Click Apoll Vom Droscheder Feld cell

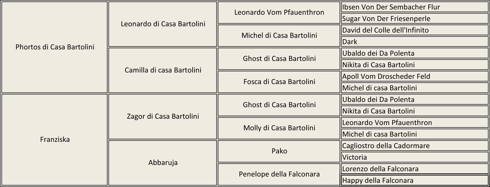click(386, 76)
